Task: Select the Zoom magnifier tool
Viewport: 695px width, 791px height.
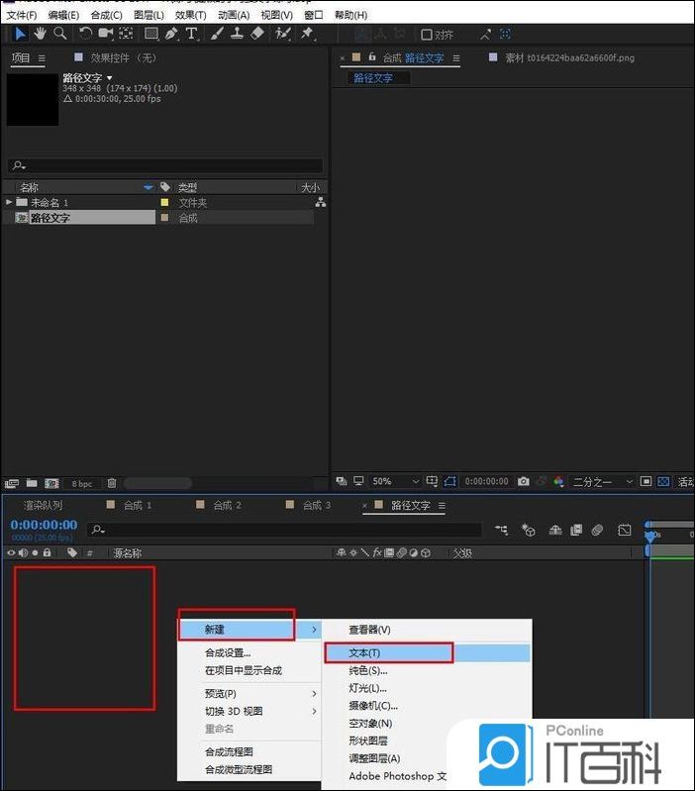Action: click(x=60, y=34)
